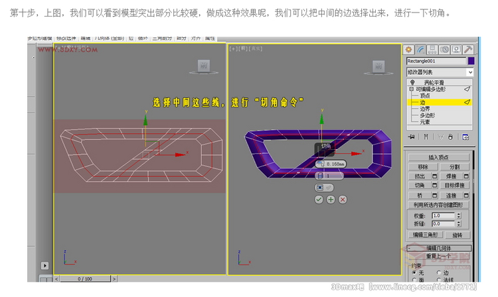The height and width of the screenshot is (297, 498).
Task: Click the 重复上一个 button
Action: click(439, 256)
